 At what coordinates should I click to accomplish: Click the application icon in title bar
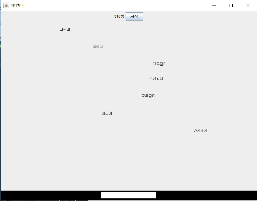[6, 5]
